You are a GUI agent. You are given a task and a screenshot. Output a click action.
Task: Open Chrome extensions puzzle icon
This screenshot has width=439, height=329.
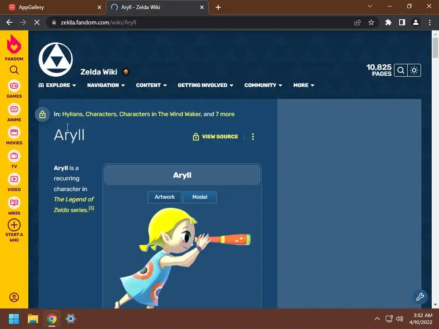point(388,22)
